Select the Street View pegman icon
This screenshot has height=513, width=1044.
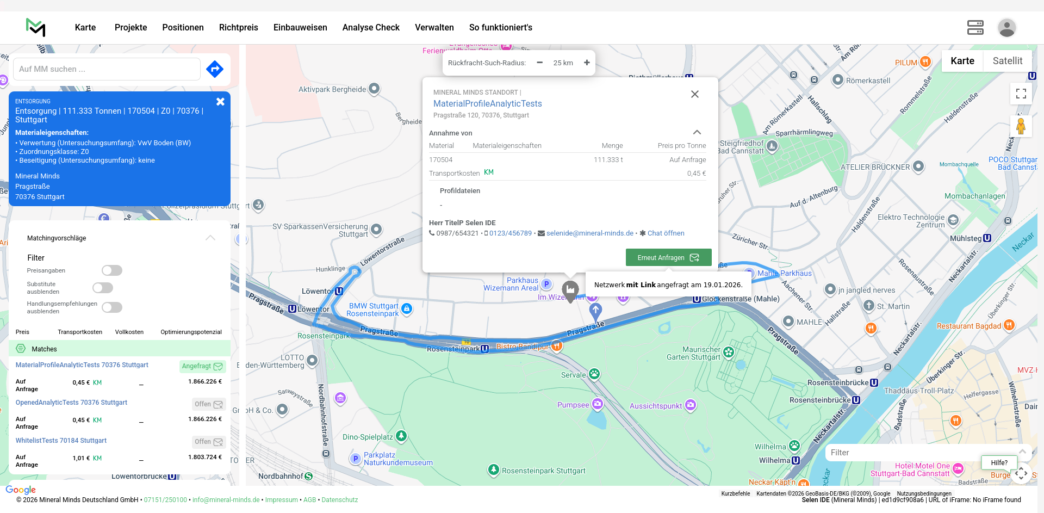(x=1021, y=126)
